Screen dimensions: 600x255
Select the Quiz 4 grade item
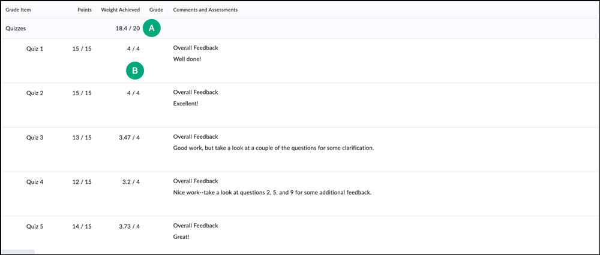35,182
